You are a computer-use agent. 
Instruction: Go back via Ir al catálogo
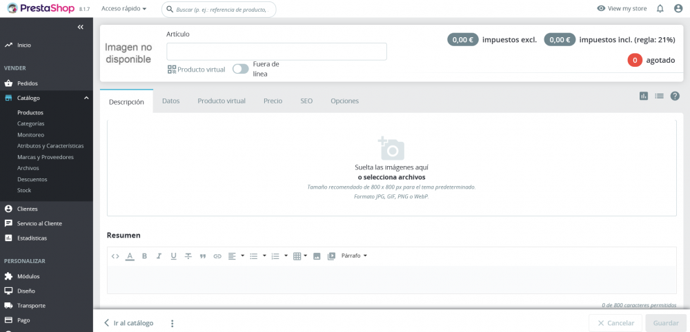(x=128, y=323)
